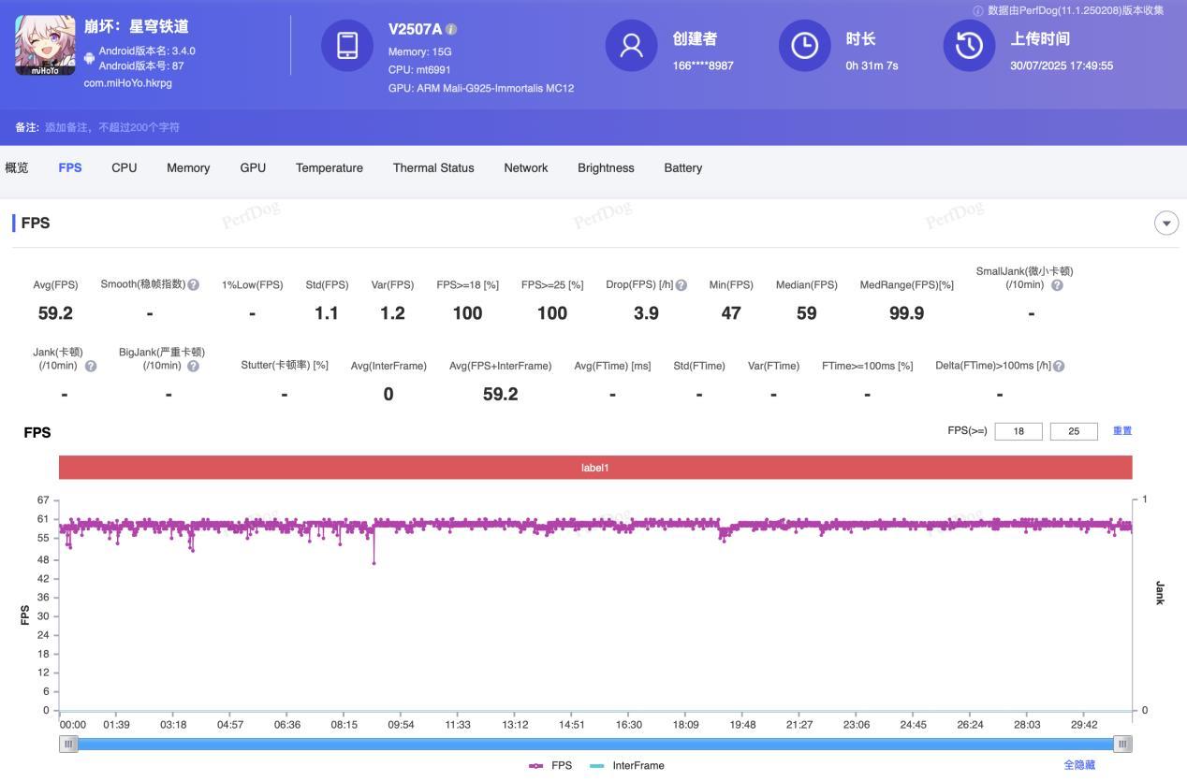Click the package name com.miHoYo.hkrpg
The width and height of the screenshot is (1187, 781).
click(127, 83)
